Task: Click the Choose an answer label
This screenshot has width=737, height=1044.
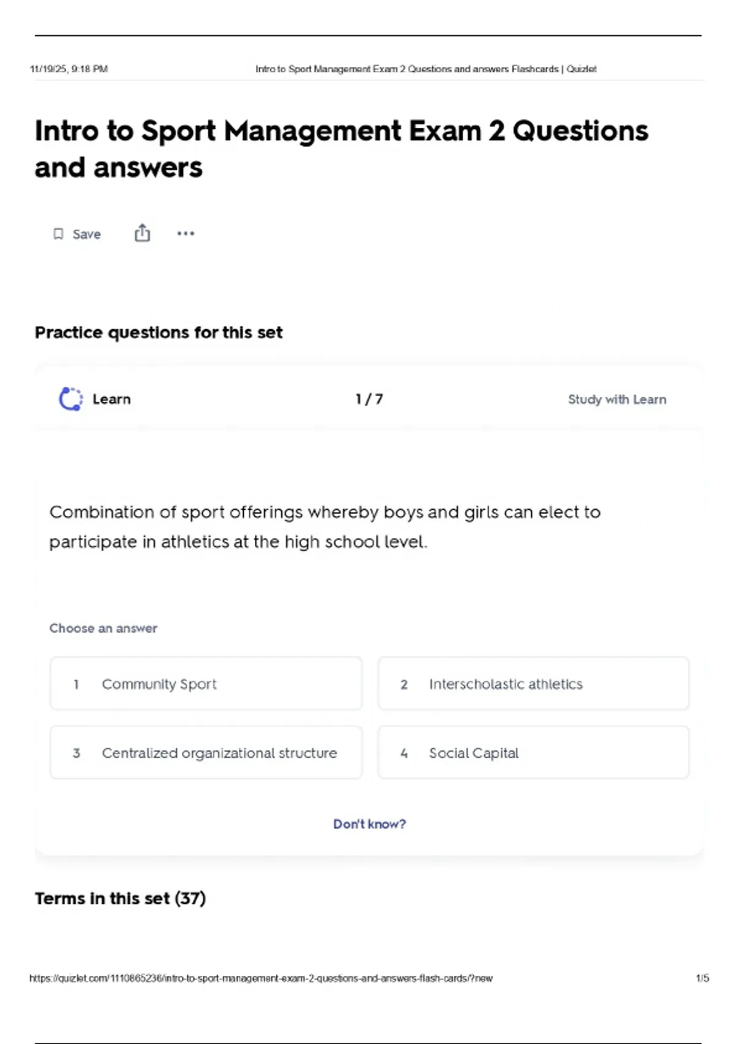Action: click(103, 628)
